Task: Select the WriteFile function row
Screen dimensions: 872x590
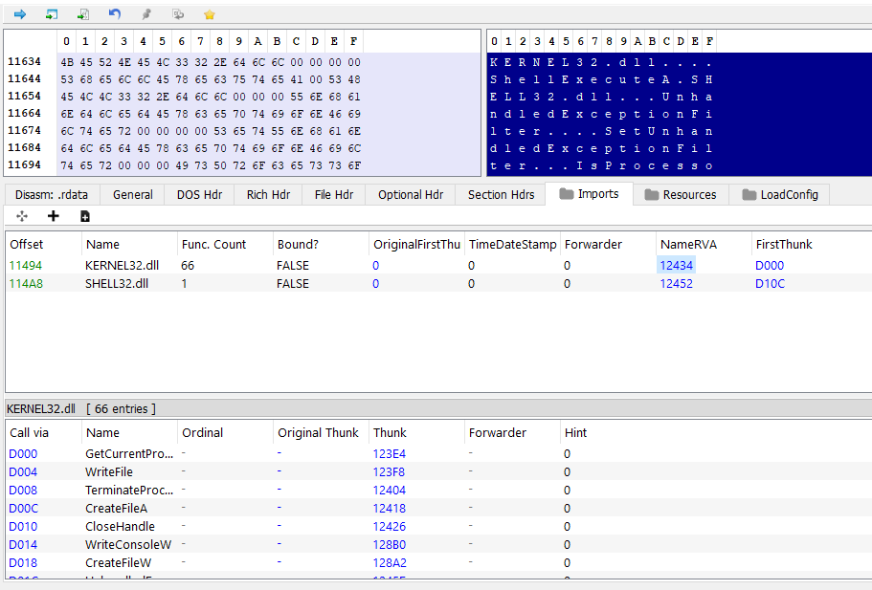Action: point(438,471)
